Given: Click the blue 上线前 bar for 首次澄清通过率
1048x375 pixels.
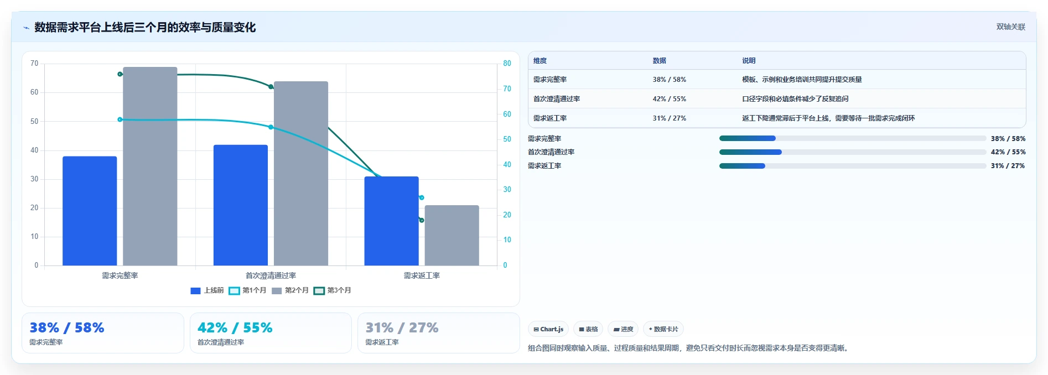Looking at the screenshot, I should (x=241, y=205).
